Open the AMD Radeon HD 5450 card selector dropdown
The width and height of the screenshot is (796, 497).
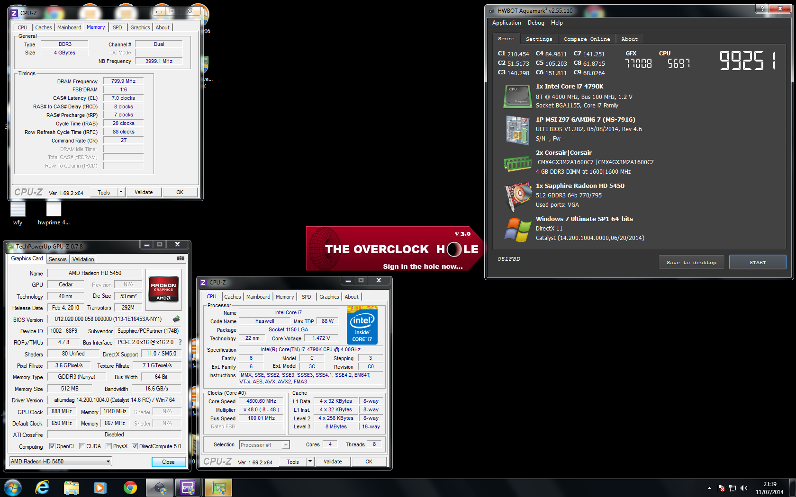click(x=61, y=461)
